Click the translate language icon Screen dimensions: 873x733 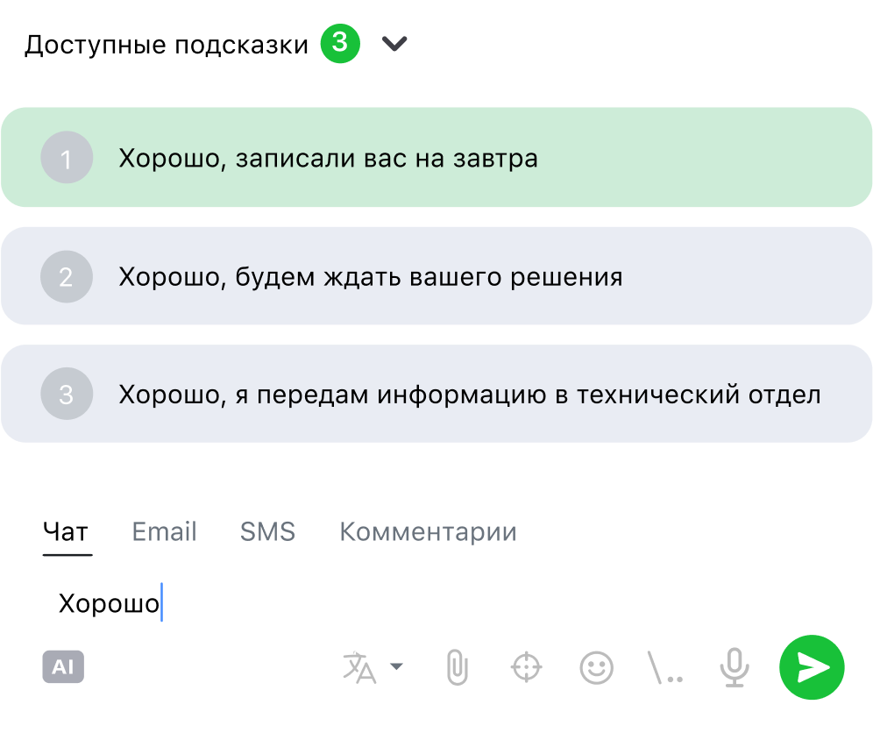tap(359, 668)
